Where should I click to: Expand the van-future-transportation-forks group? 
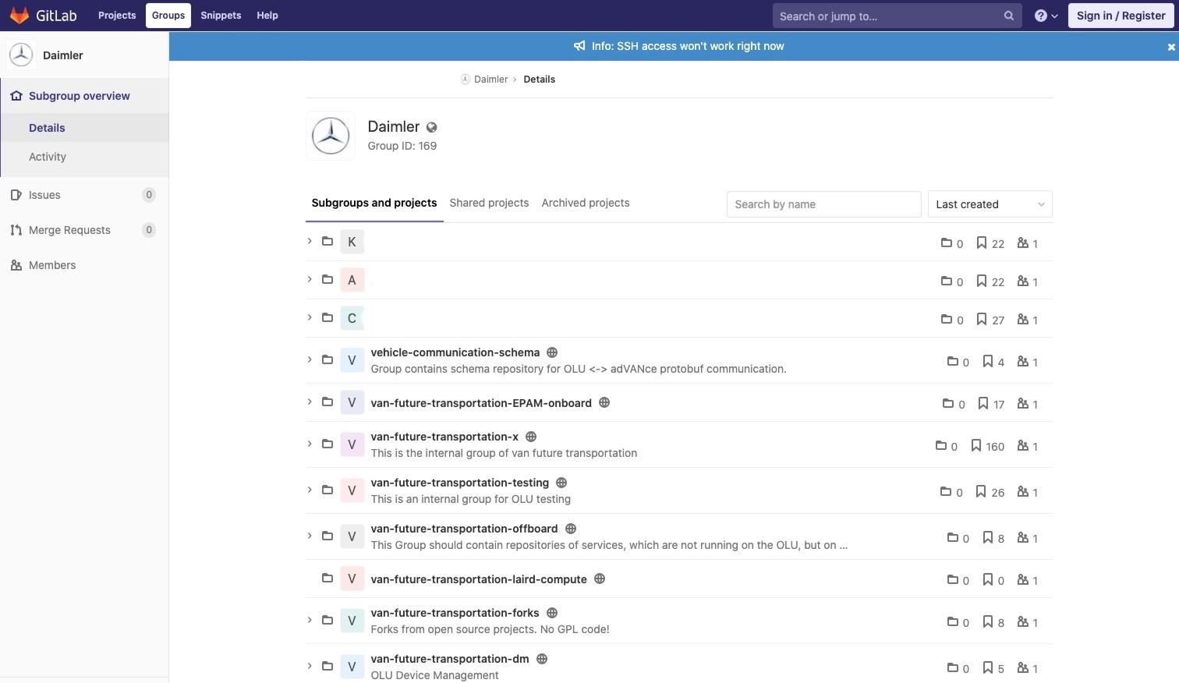310,620
